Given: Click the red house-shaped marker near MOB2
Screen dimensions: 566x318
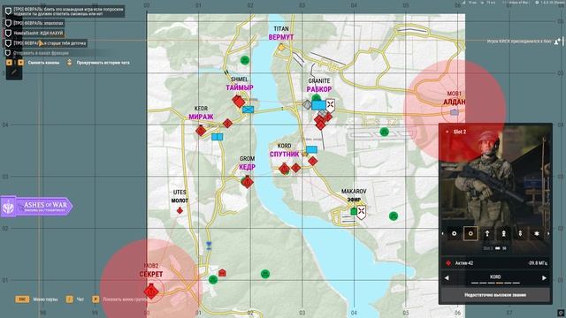Looking at the screenshot, I should tap(222, 273).
